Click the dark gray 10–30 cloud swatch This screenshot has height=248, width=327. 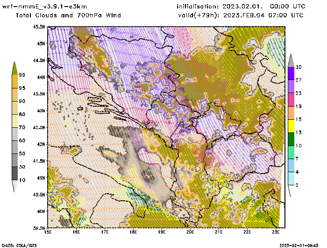coord(15,173)
